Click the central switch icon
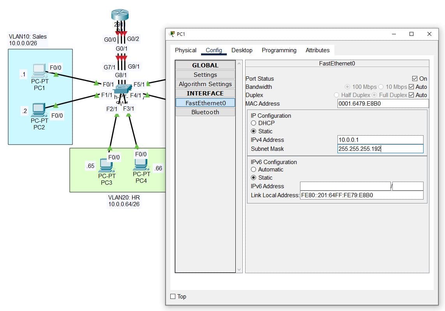Image resolution: width=445 pixels, height=311 pixels. click(125, 89)
